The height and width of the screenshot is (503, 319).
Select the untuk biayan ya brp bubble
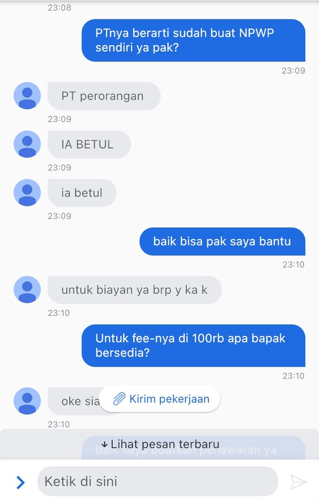[x=135, y=290]
